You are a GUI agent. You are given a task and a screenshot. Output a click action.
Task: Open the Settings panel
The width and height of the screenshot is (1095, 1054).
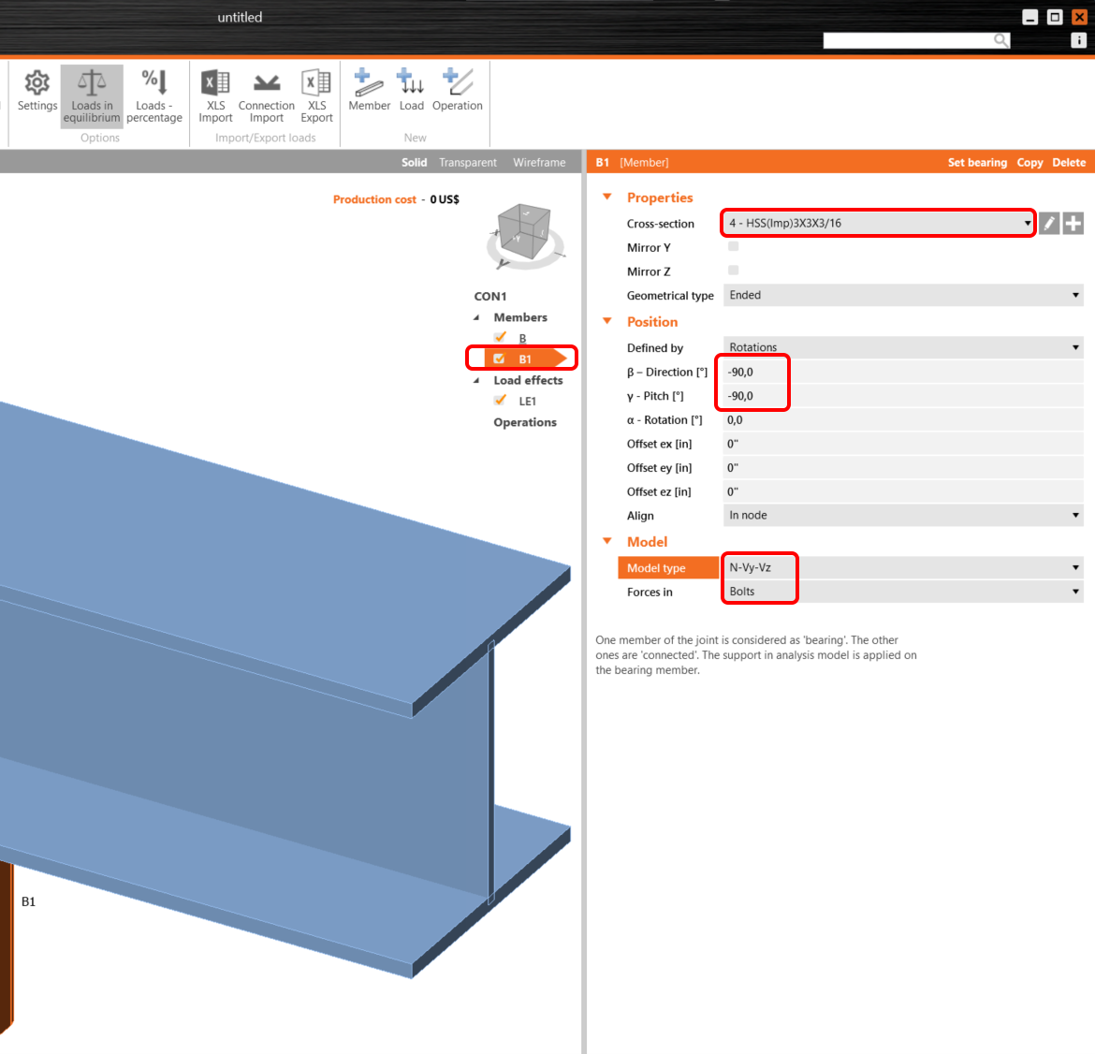point(36,94)
